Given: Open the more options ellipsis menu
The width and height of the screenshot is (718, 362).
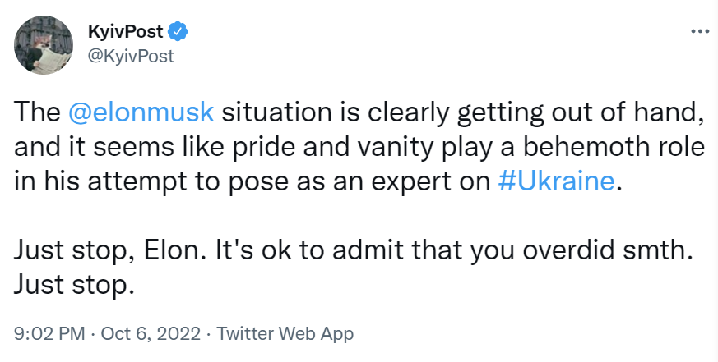Looking at the screenshot, I should pos(698,32).
